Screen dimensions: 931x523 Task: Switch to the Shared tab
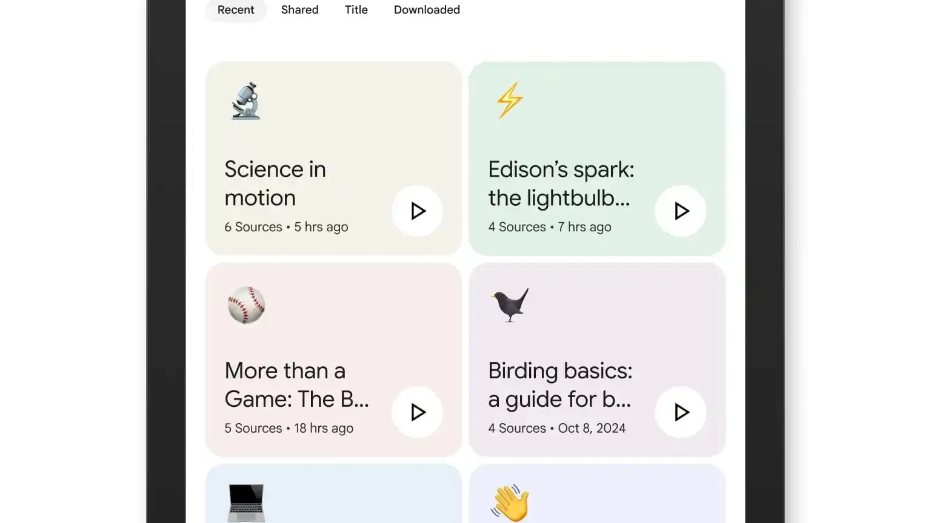pos(299,10)
